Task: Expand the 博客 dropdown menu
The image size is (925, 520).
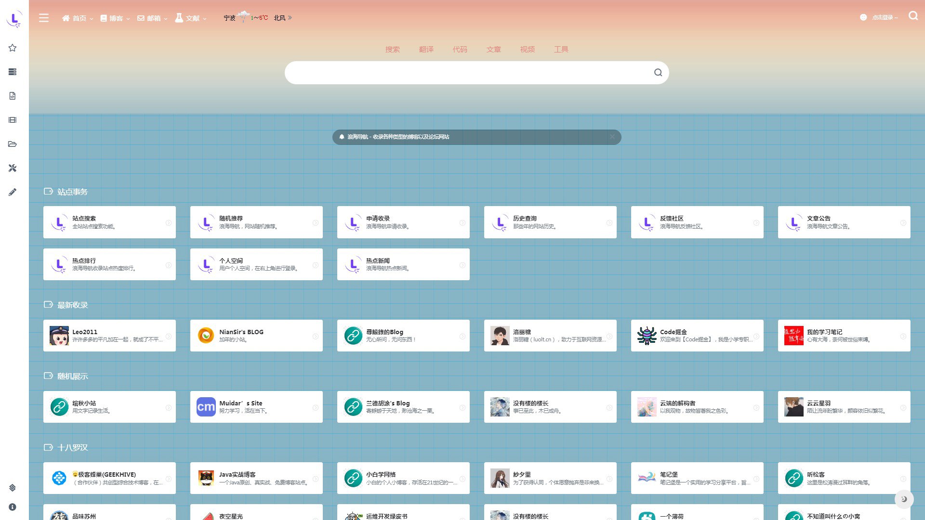Action: 115,18
